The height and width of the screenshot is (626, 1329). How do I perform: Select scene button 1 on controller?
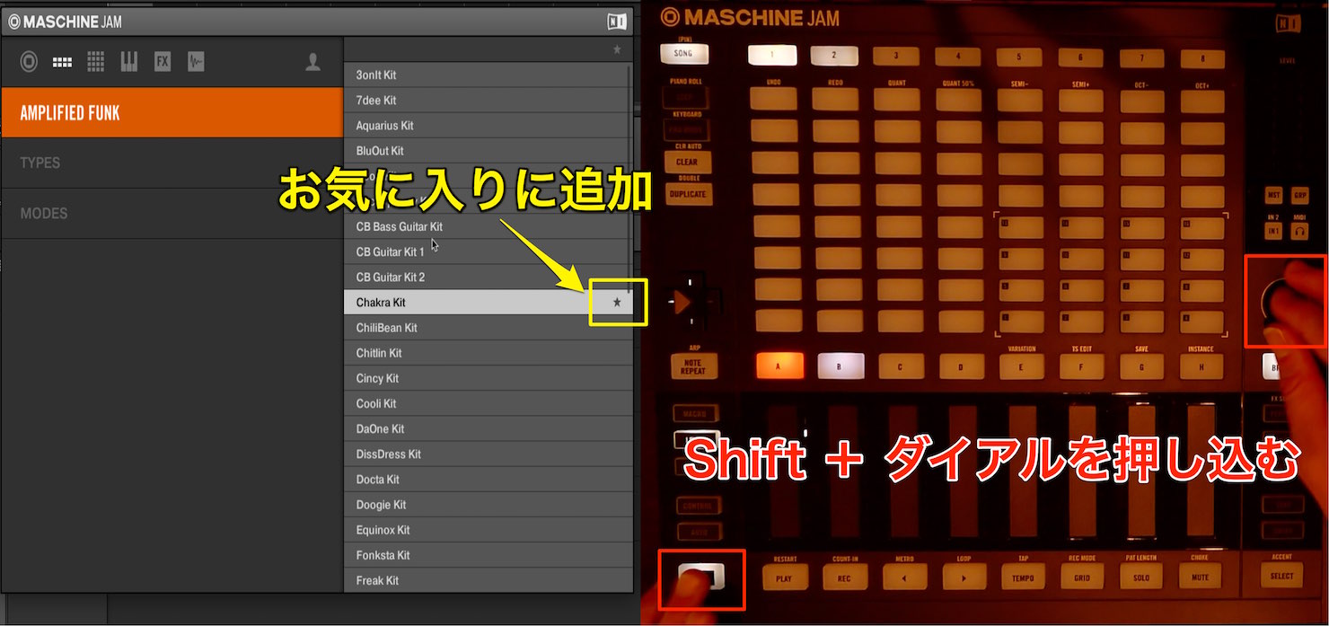click(x=771, y=55)
